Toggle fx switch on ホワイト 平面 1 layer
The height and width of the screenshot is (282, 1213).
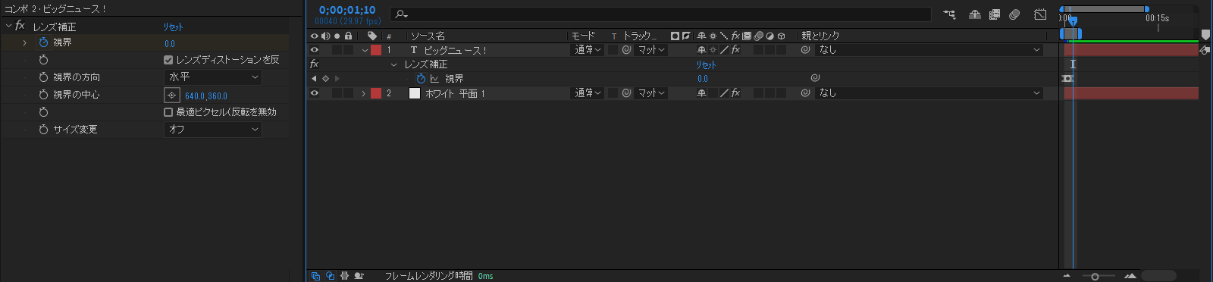pos(735,93)
